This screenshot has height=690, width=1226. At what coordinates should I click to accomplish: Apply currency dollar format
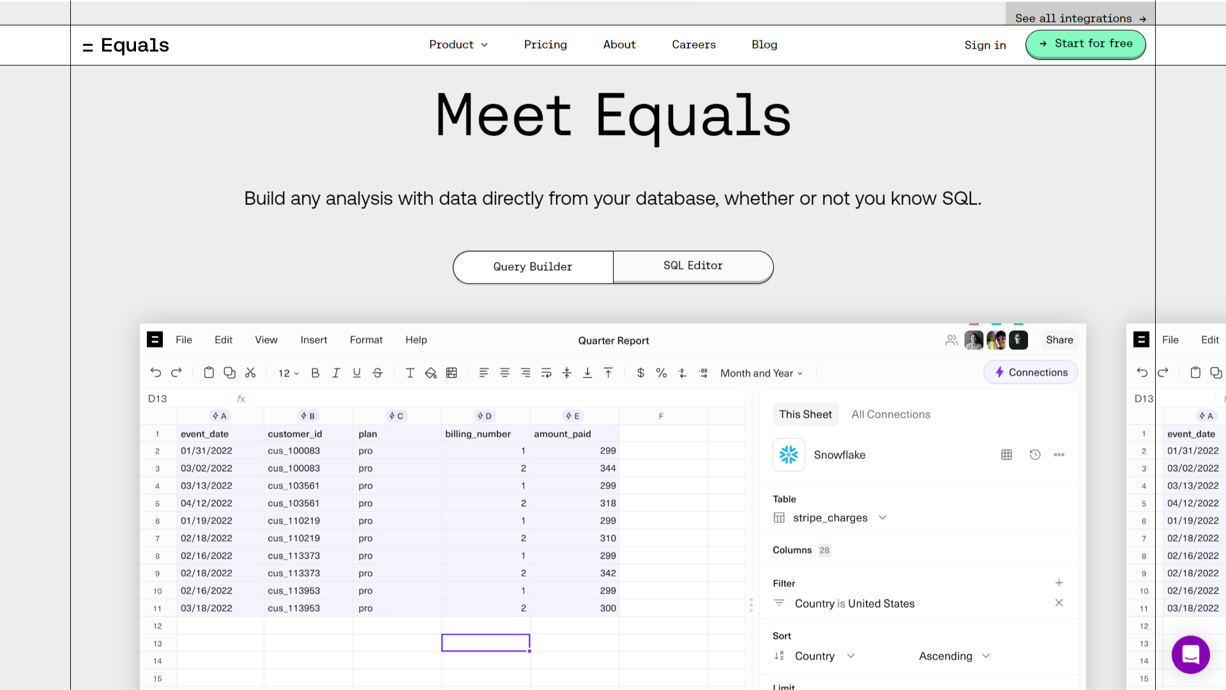click(640, 373)
